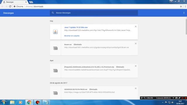Take a snapshot with recorder camera icon
Viewport: 187px width, 105px height.
(176, 98)
